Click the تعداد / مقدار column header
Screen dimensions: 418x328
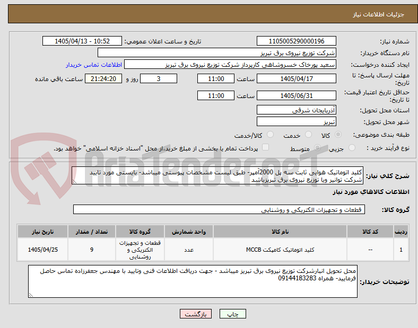92,232
